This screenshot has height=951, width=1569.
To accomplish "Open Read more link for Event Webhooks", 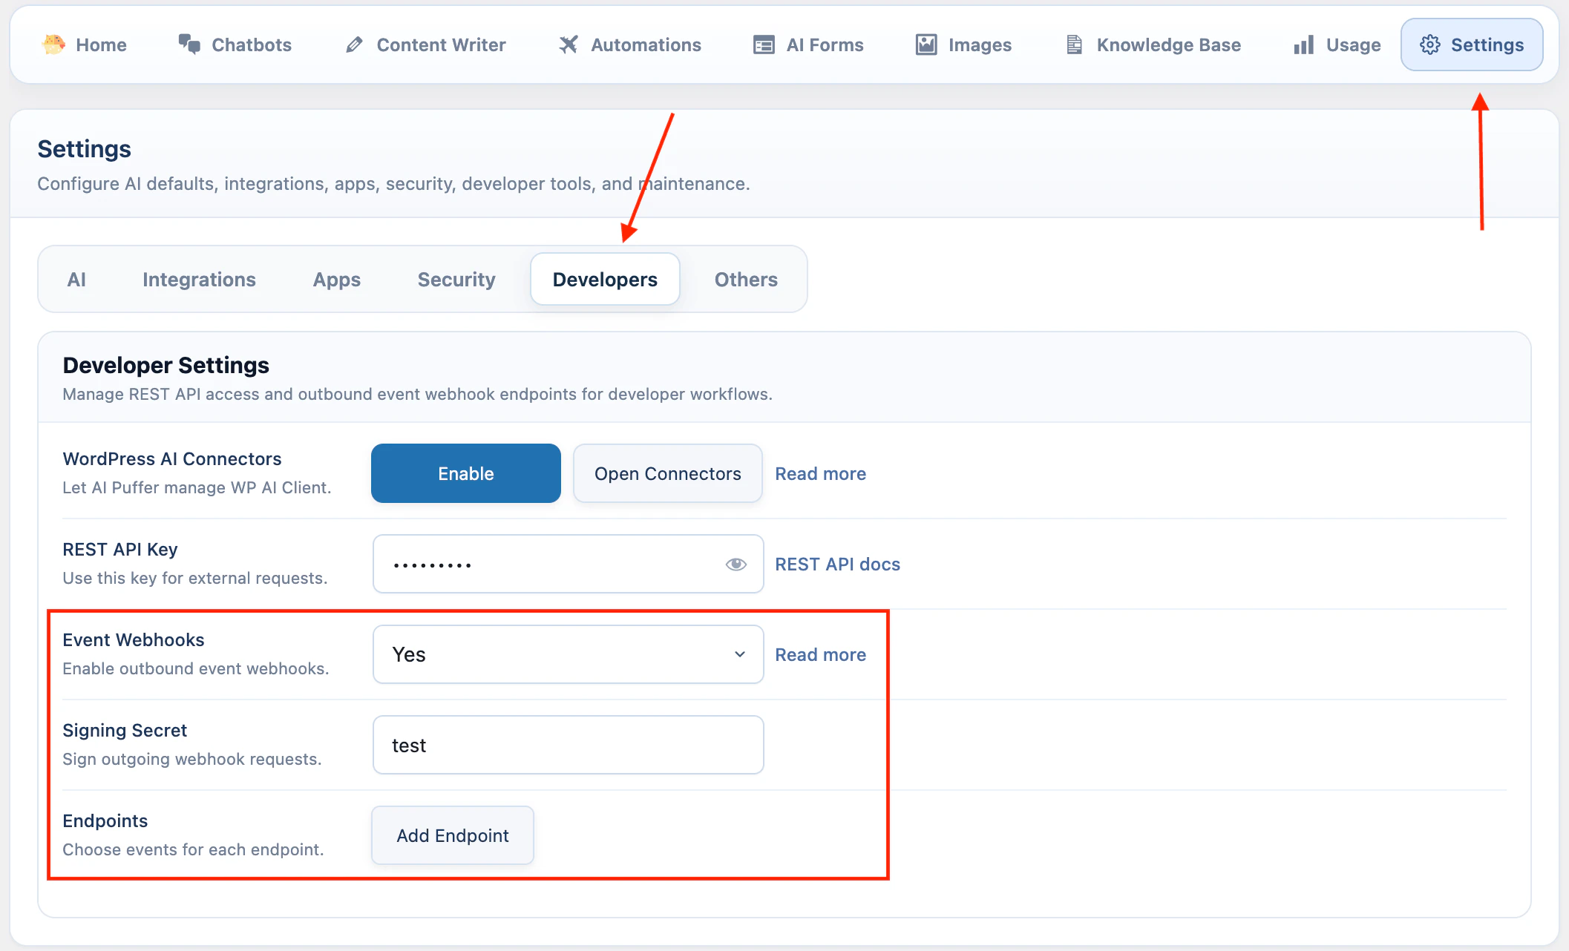I will point(821,654).
